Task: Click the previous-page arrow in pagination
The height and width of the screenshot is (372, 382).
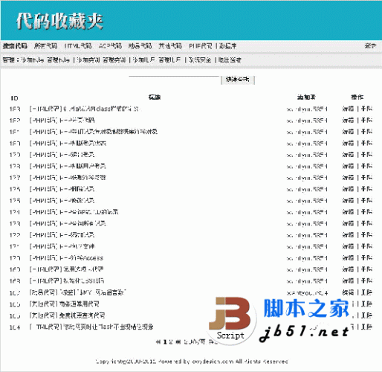Action: (x=158, y=342)
